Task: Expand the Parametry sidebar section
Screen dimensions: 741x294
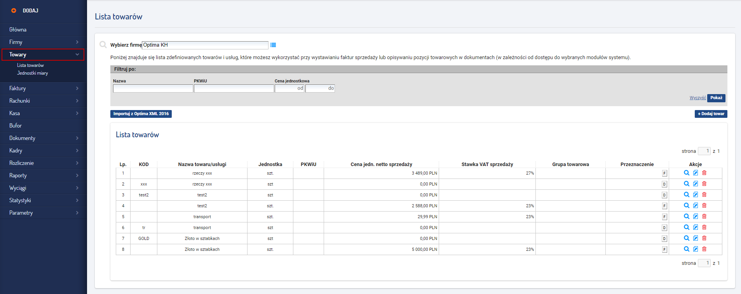Action: (44, 213)
